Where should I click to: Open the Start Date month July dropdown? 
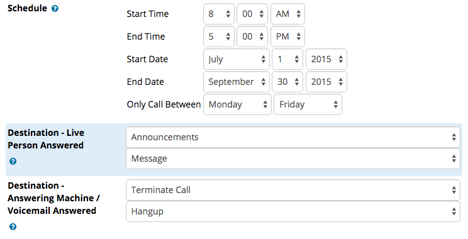[x=237, y=59]
